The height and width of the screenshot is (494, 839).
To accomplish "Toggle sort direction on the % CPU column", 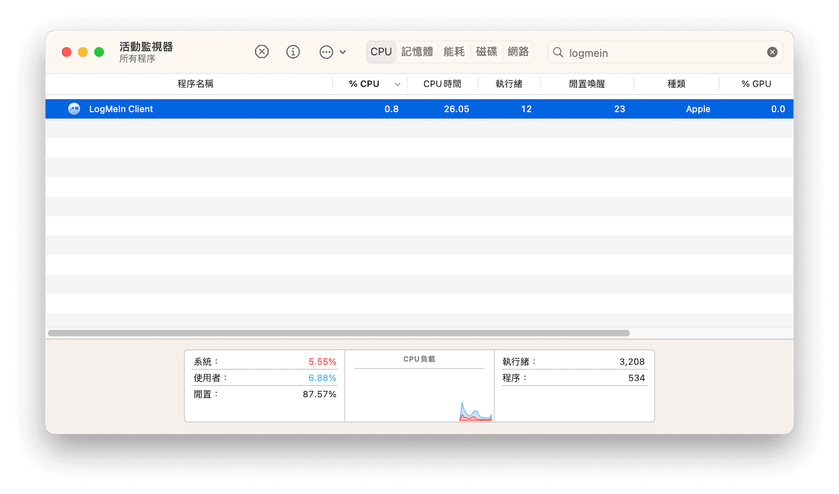I will pos(364,83).
